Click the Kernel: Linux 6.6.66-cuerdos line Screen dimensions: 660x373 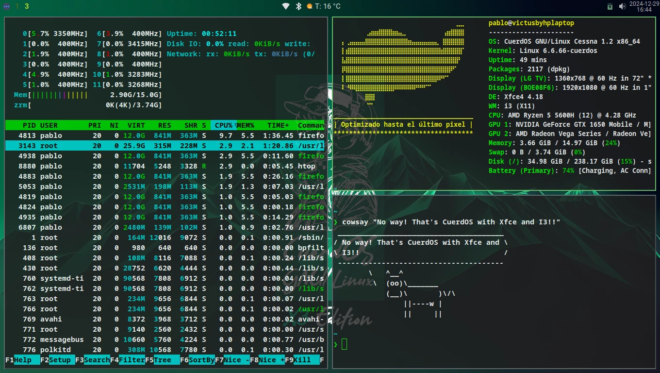(543, 51)
